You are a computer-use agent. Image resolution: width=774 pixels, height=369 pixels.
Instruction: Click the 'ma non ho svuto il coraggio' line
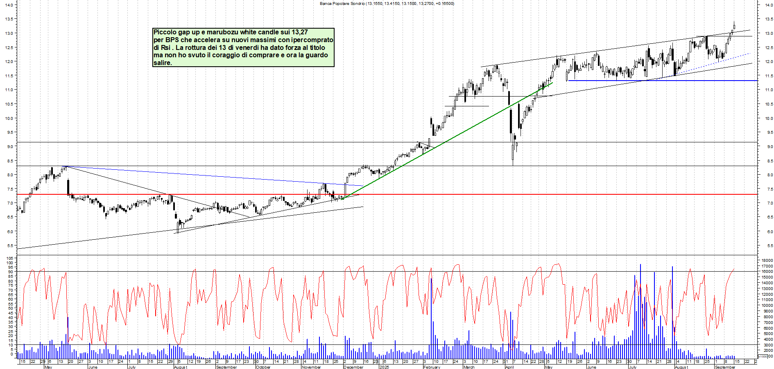tap(240, 55)
